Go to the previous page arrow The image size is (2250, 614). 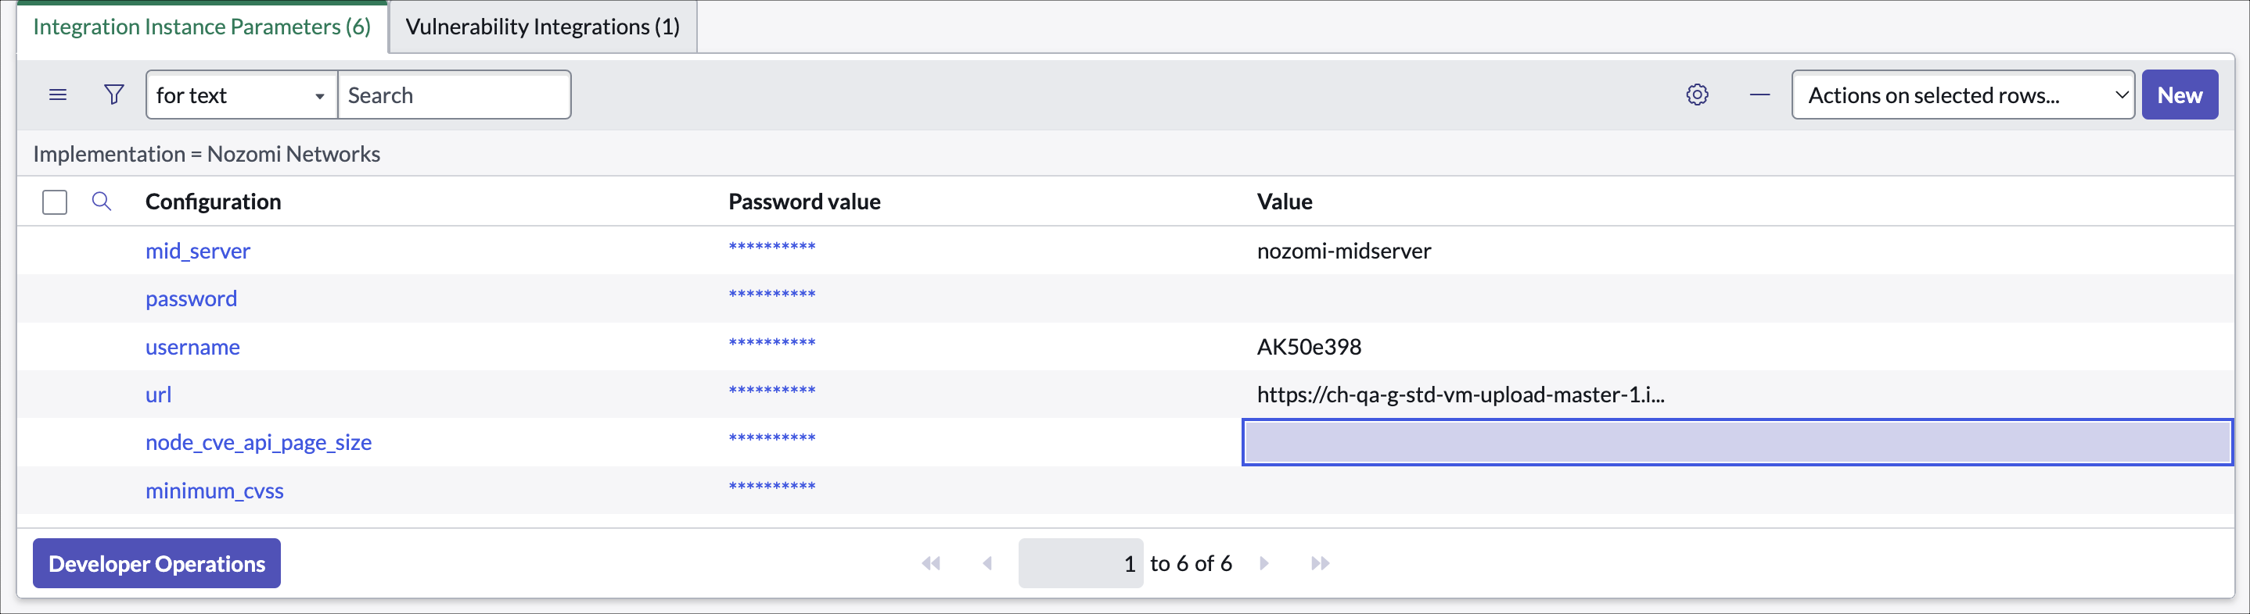point(988,563)
